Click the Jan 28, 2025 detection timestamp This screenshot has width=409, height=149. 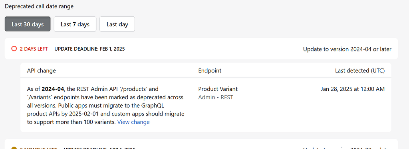tap(353, 89)
